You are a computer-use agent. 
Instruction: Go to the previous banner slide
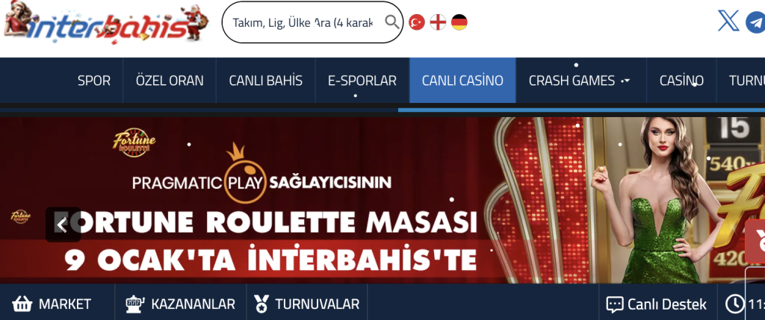(x=63, y=225)
